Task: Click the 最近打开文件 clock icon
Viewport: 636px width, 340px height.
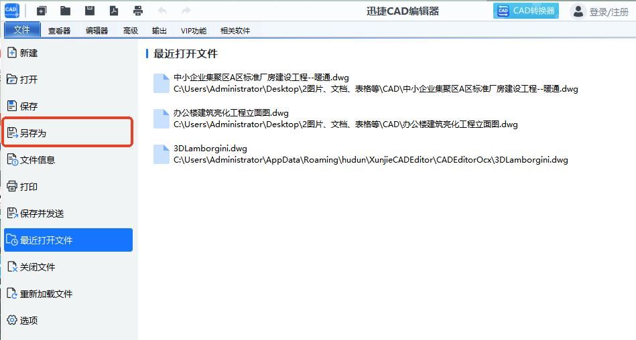Action: coord(13,240)
